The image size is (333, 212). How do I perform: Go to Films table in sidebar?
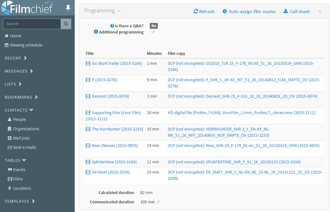tap(18, 179)
